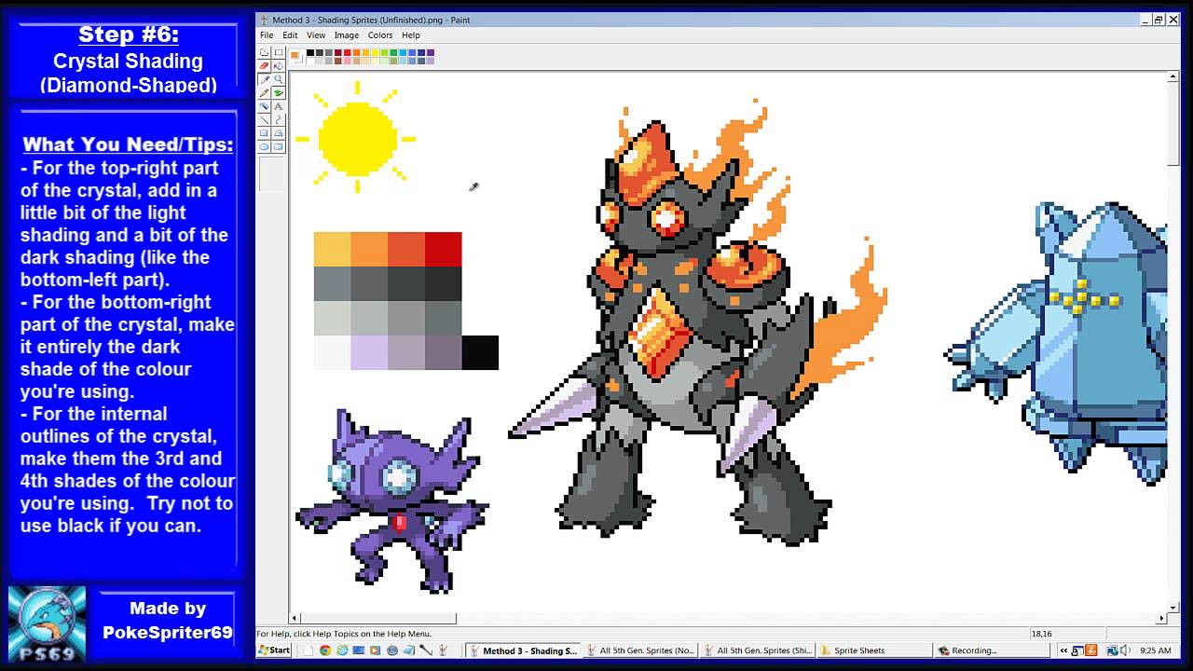Screen dimensions: 1193x671
Task: Click the vertical scrollbar up arrow
Action: [1173, 77]
